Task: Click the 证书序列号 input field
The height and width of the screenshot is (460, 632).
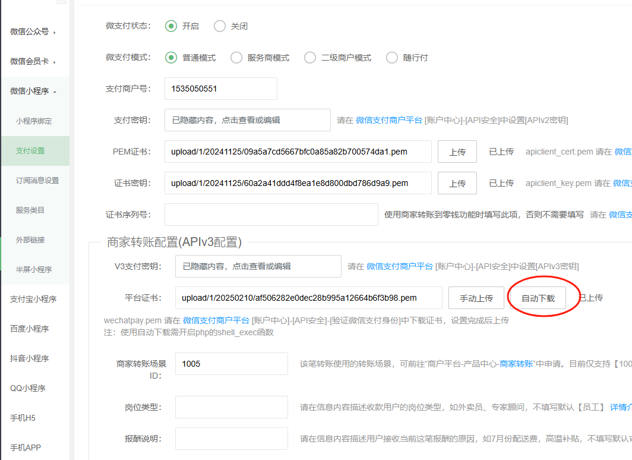Action: (x=271, y=215)
